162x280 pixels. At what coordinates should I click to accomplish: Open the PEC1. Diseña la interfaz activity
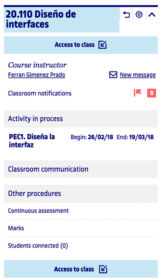click(x=32, y=141)
